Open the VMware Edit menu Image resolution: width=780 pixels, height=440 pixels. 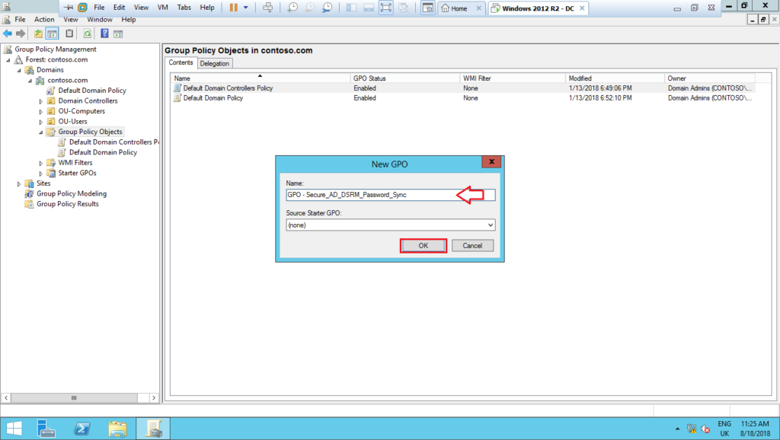120,8
